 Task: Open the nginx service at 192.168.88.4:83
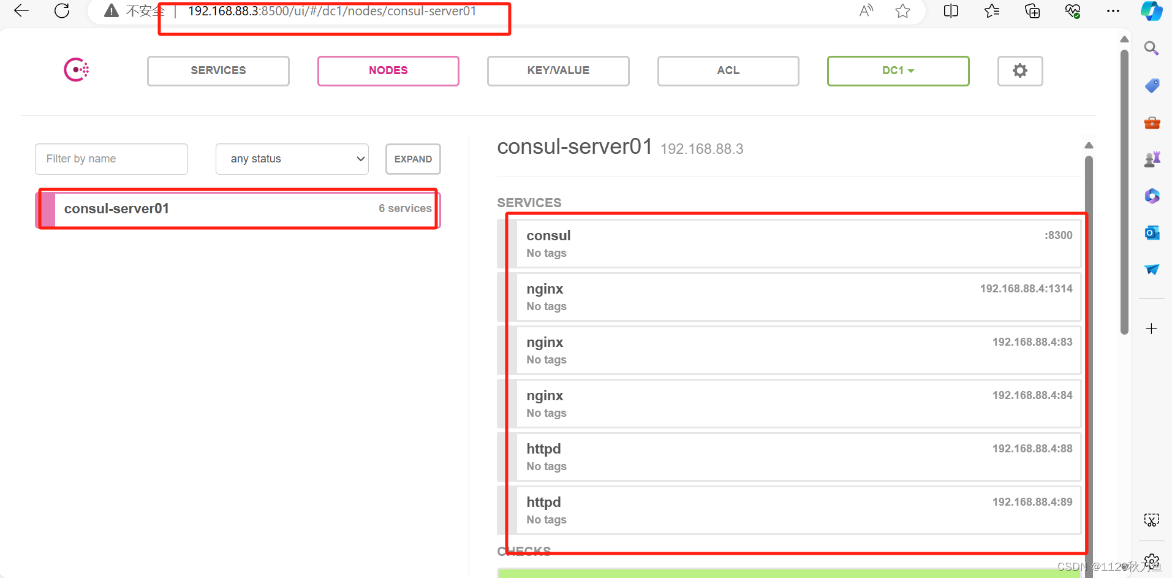(x=789, y=350)
